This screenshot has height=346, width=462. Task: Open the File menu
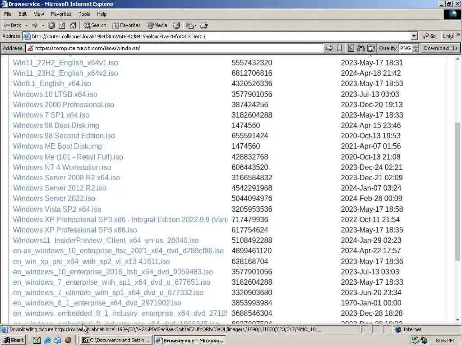coord(8,14)
